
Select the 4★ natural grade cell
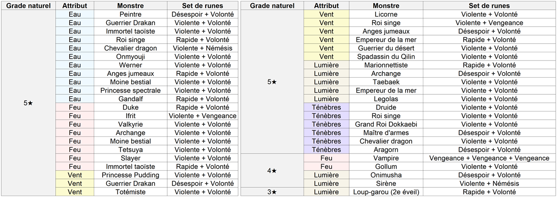272,171
